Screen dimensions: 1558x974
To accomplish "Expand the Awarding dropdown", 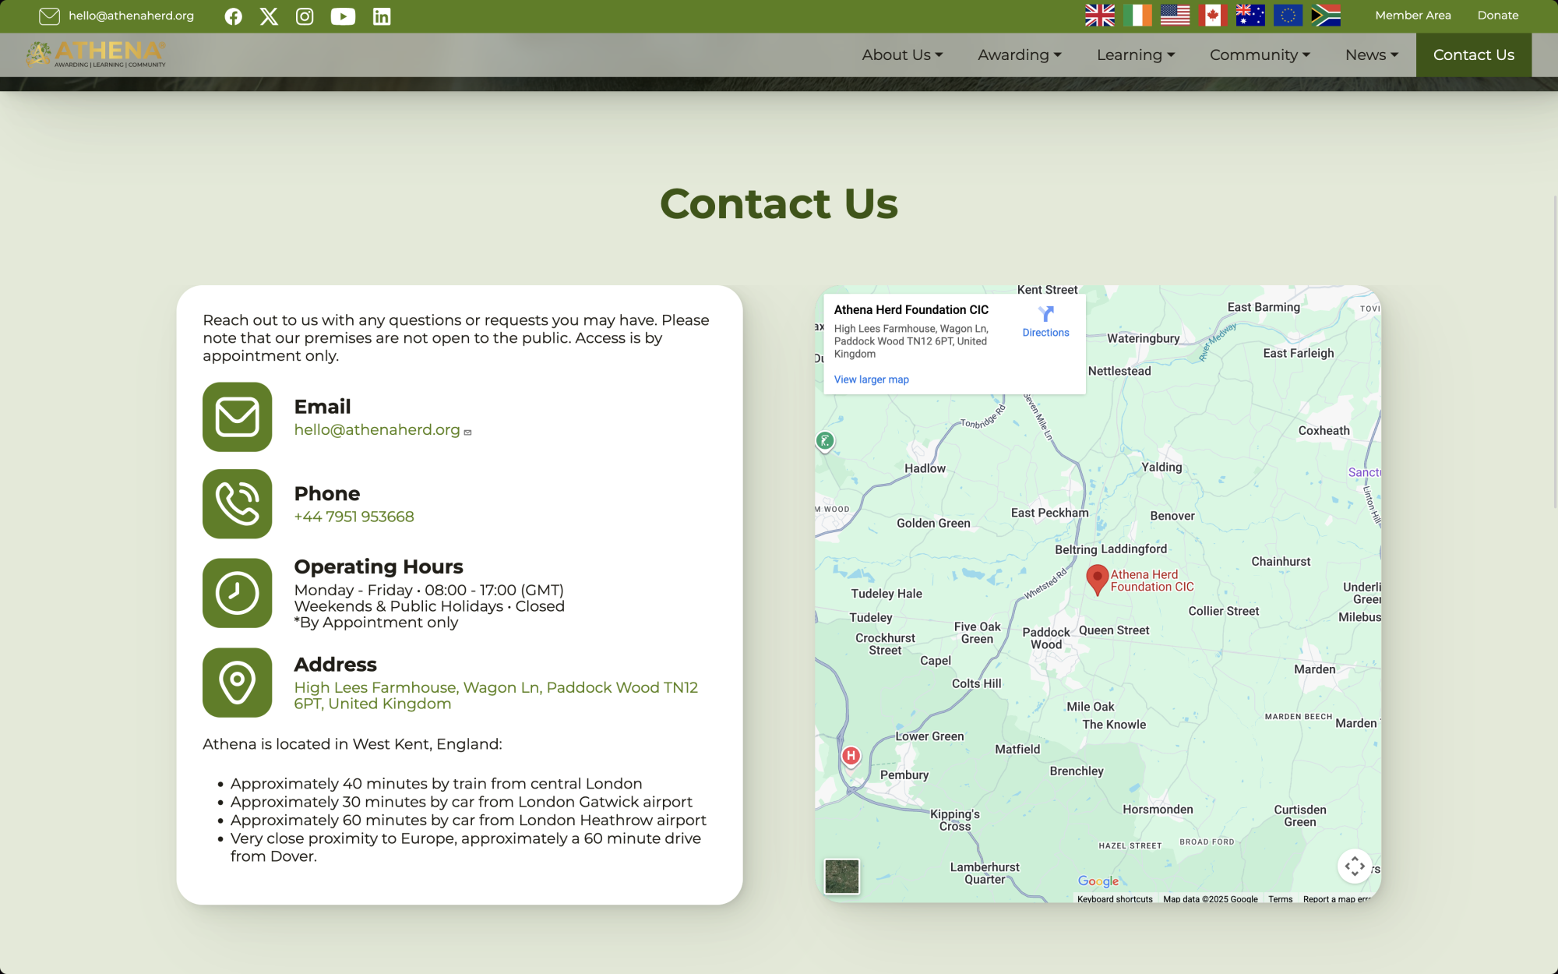I will (1020, 55).
